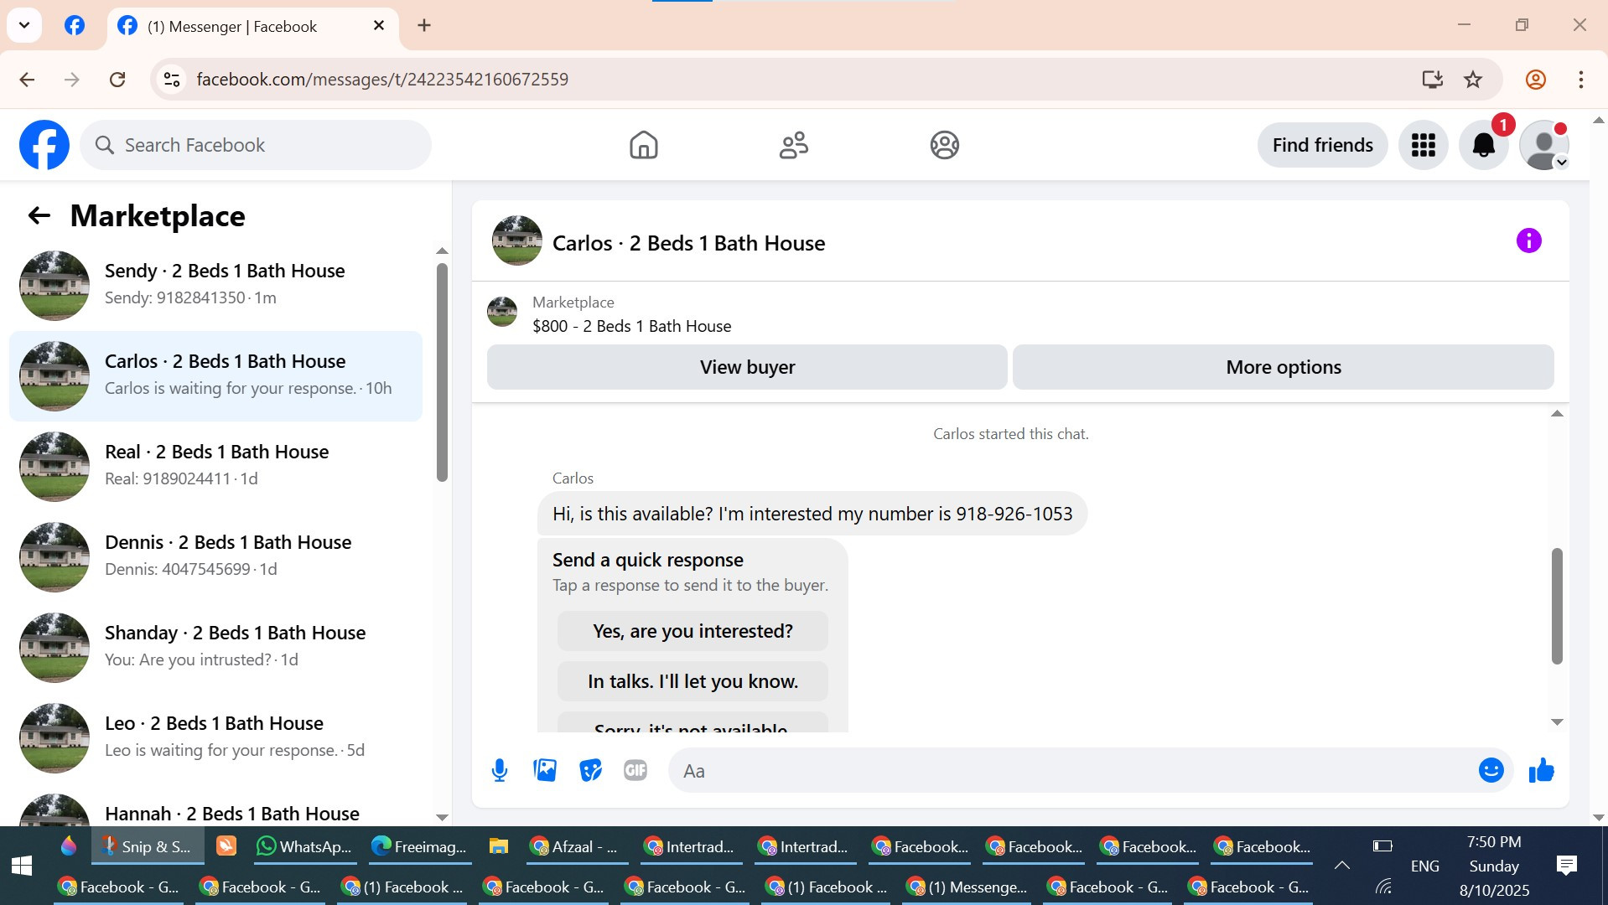Expand the tab search dropdown arrow
Screen dimensions: 1608x905
click(24, 25)
